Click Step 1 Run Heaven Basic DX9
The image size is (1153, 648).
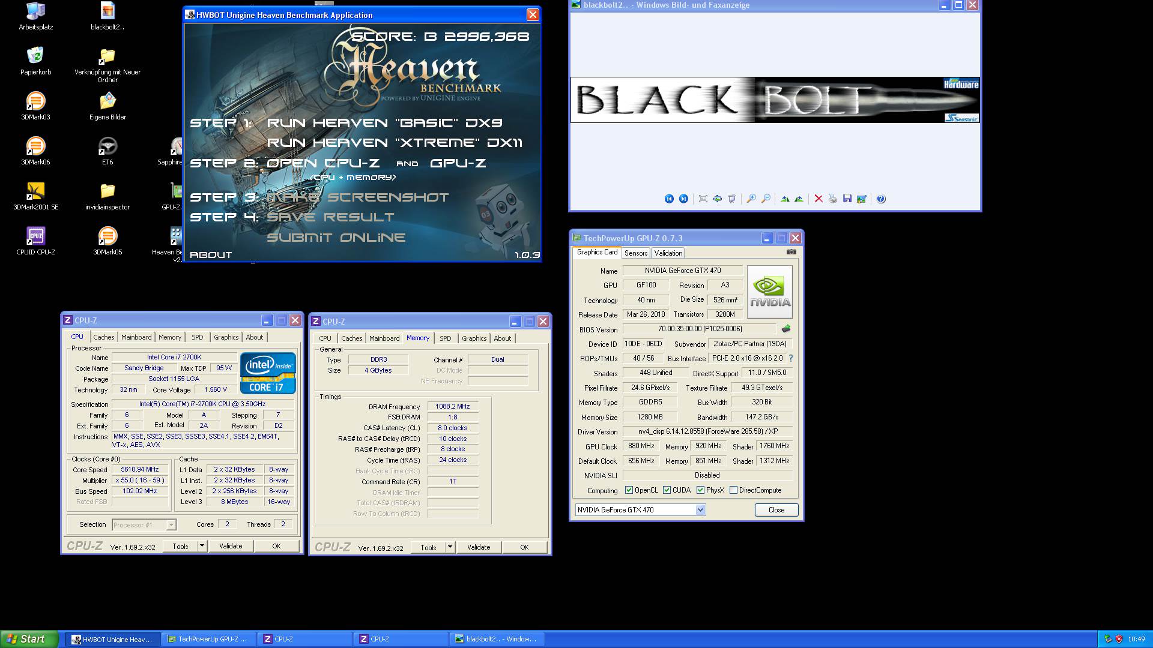point(384,123)
